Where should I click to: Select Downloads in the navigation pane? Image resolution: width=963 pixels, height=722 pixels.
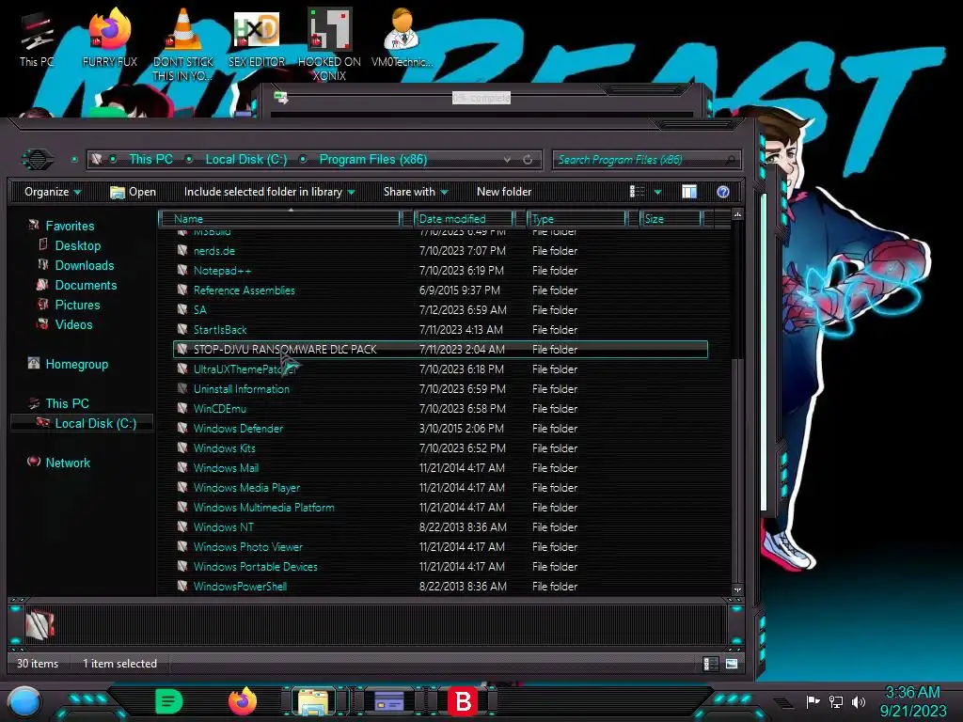pyautogui.click(x=85, y=265)
